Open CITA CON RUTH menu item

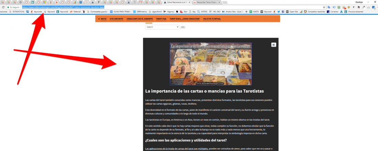[x=116, y=19]
